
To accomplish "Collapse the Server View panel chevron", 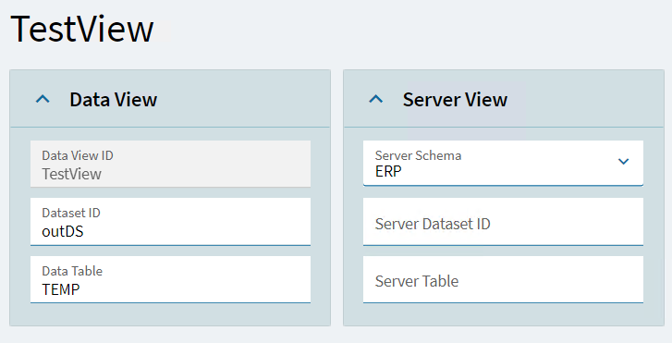I will (376, 100).
